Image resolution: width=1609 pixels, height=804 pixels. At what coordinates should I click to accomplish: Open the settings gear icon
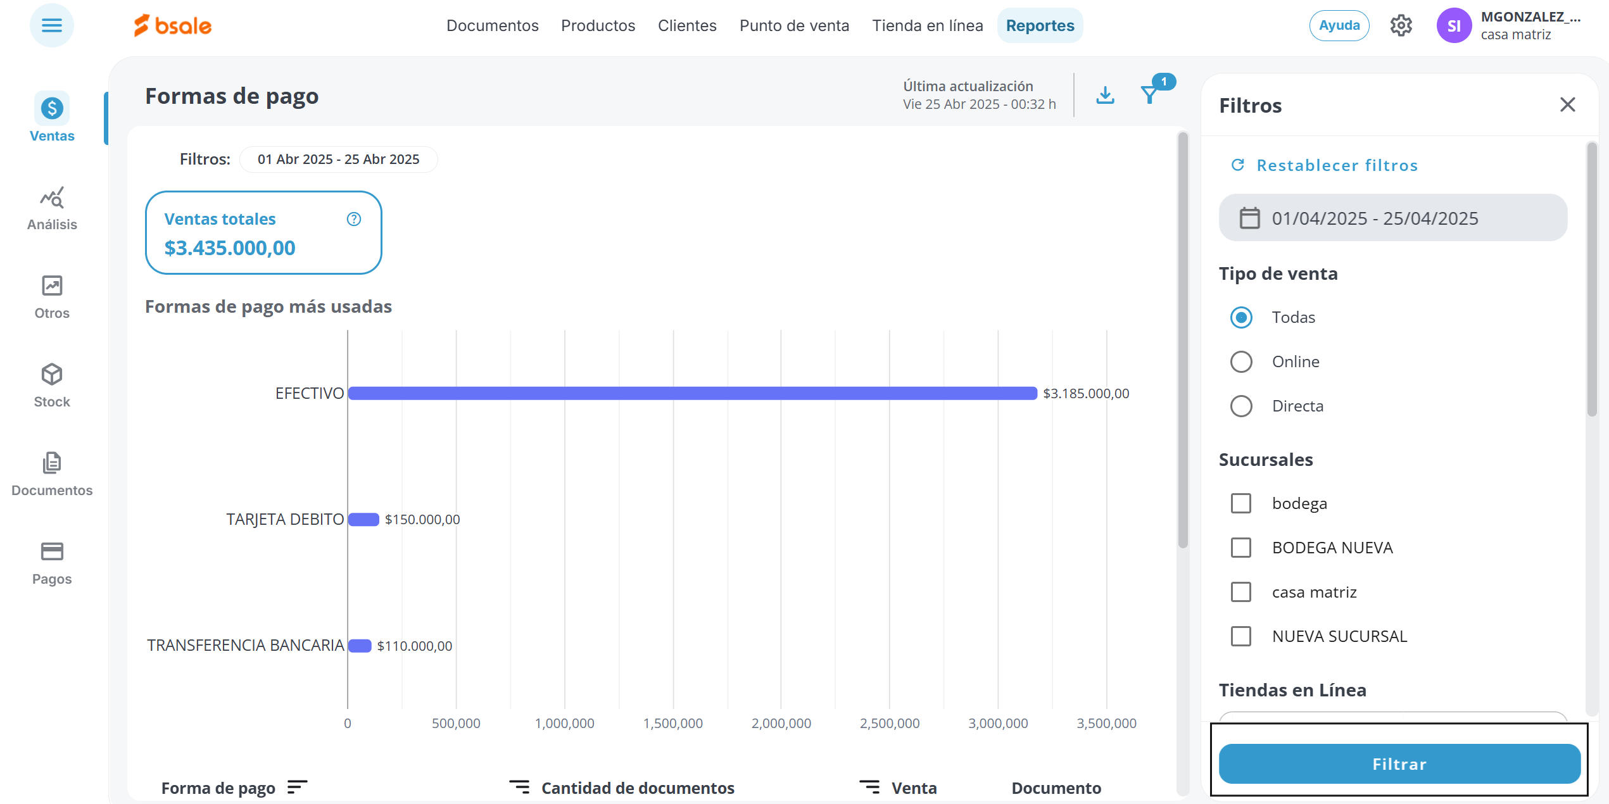(1401, 25)
